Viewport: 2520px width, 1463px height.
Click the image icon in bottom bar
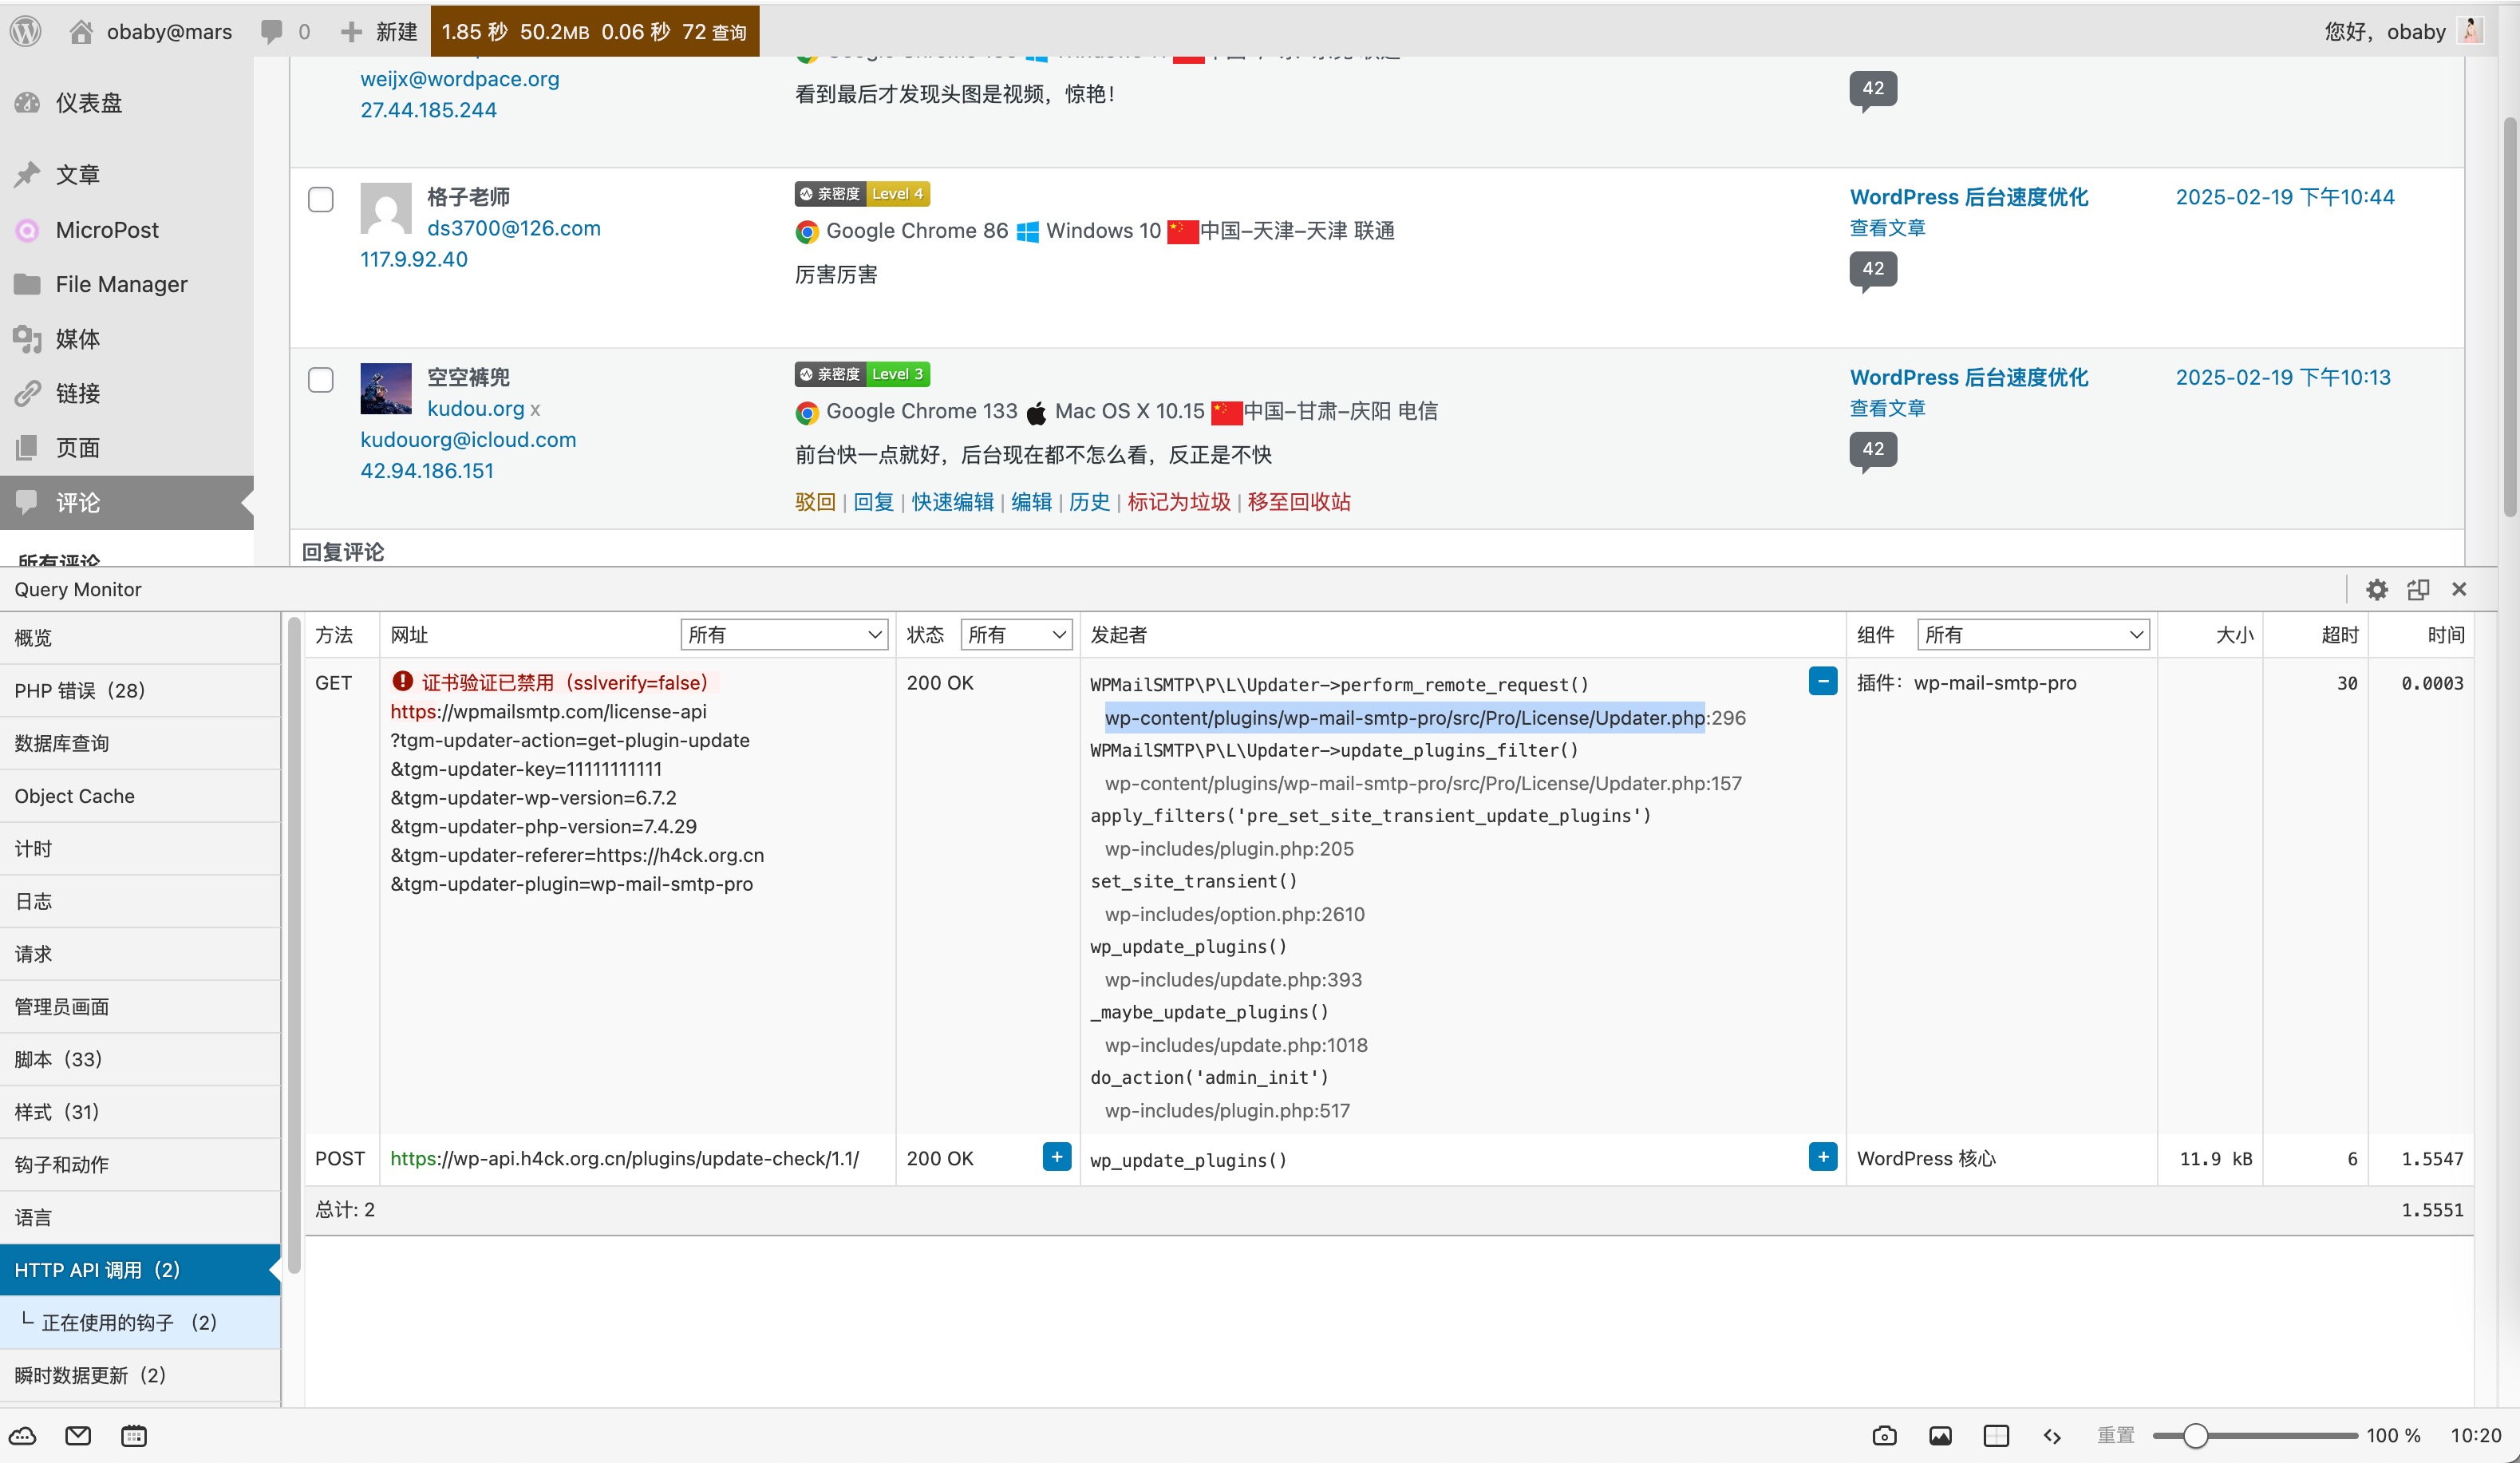(x=1940, y=1436)
